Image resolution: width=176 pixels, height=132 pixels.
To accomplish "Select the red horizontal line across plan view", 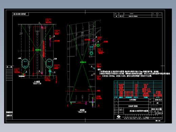I will [x=83, y=91].
